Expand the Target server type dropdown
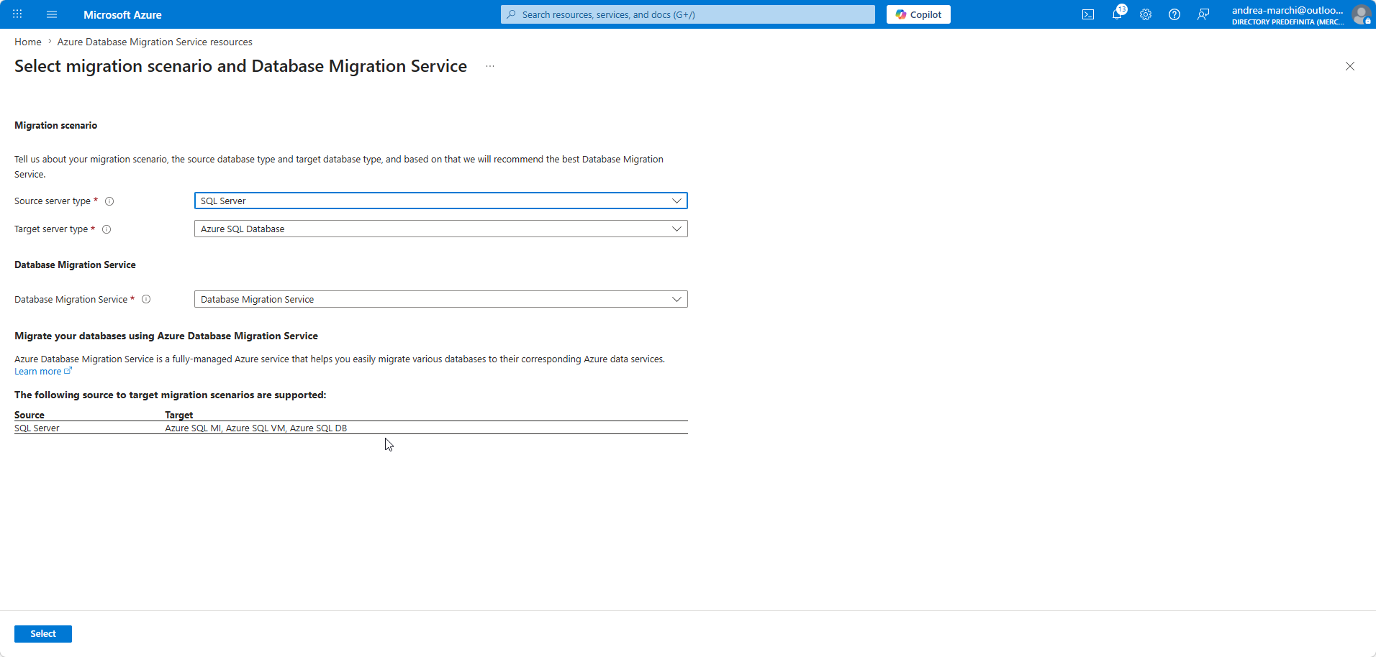 [x=440, y=229]
